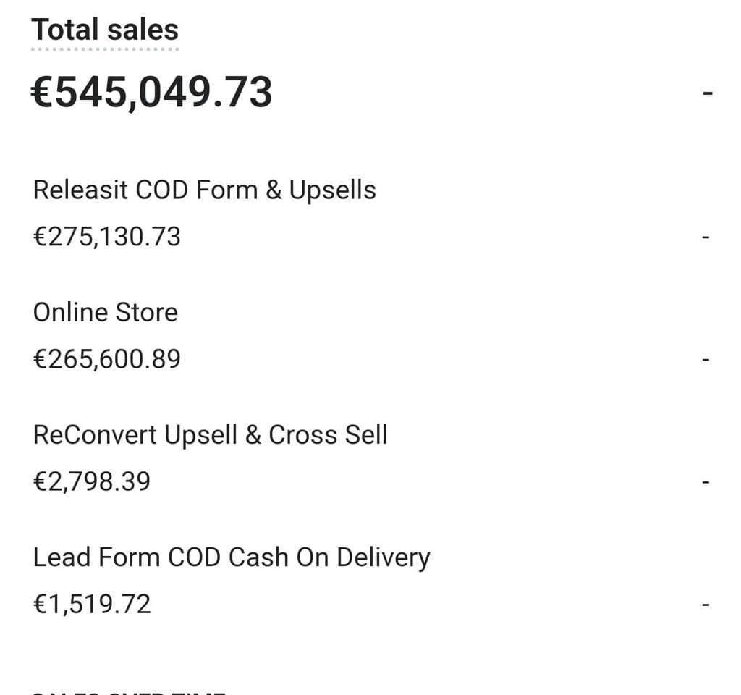Select the dash indicator next to €265,600.89
741x695 pixels.
(706, 360)
